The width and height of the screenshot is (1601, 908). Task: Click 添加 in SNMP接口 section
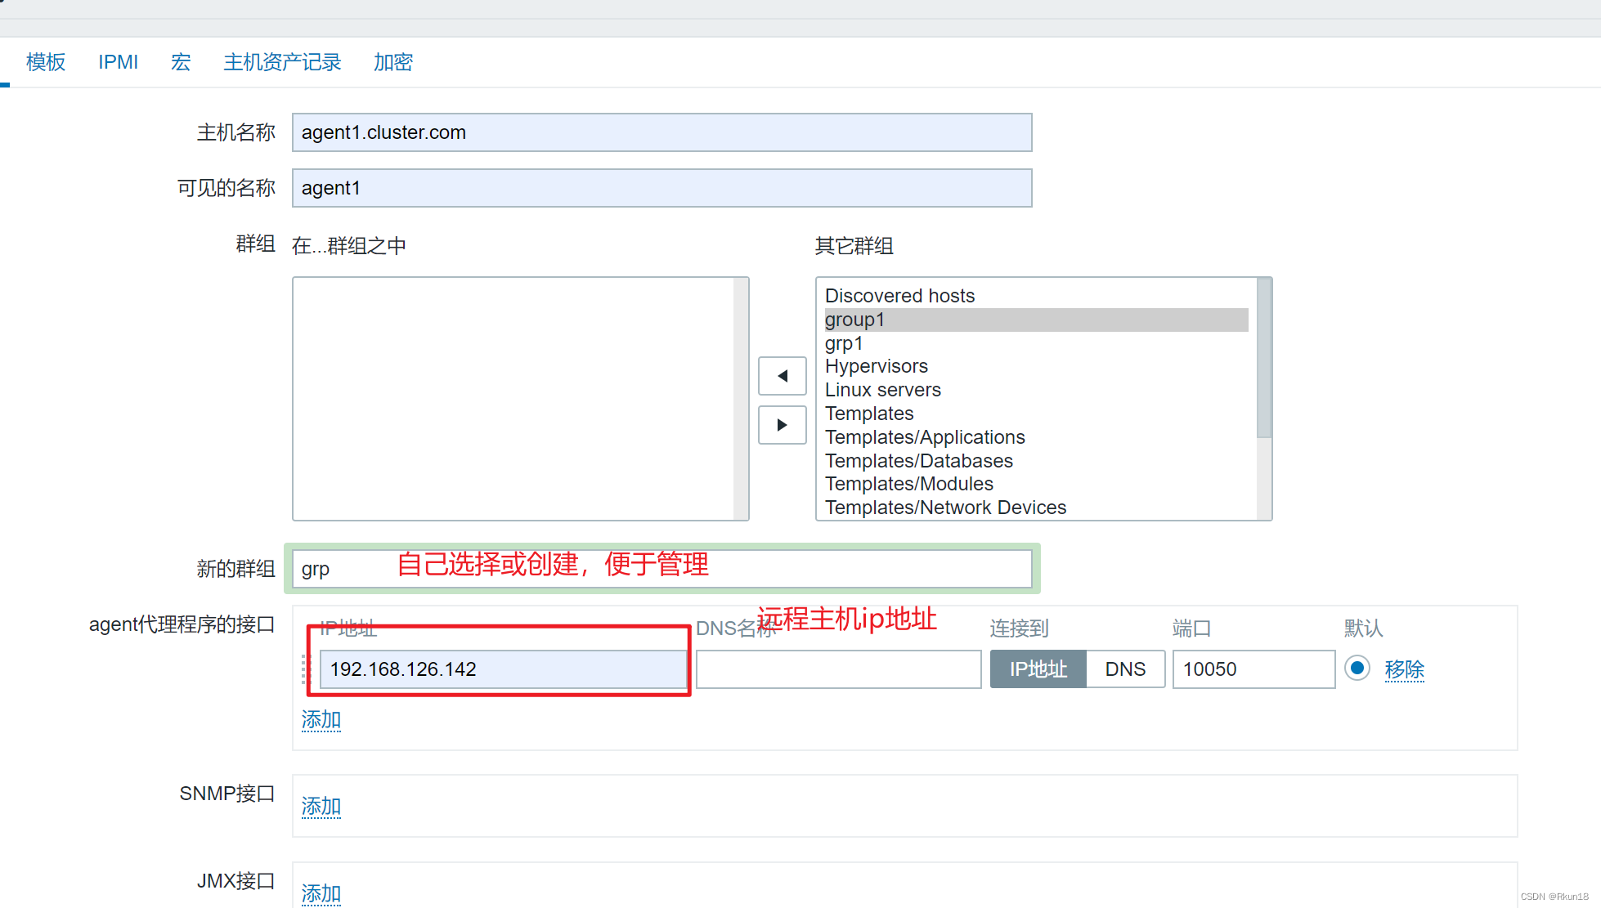[x=321, y=807]
